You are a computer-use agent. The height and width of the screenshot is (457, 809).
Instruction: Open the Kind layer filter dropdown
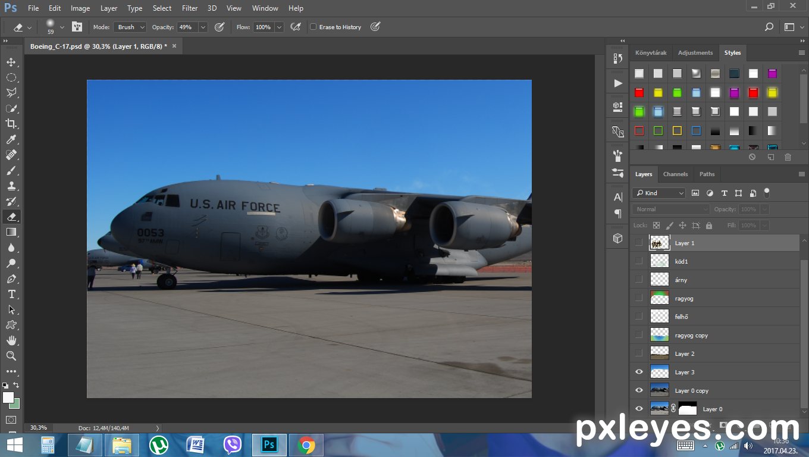[x=659, y=193]
